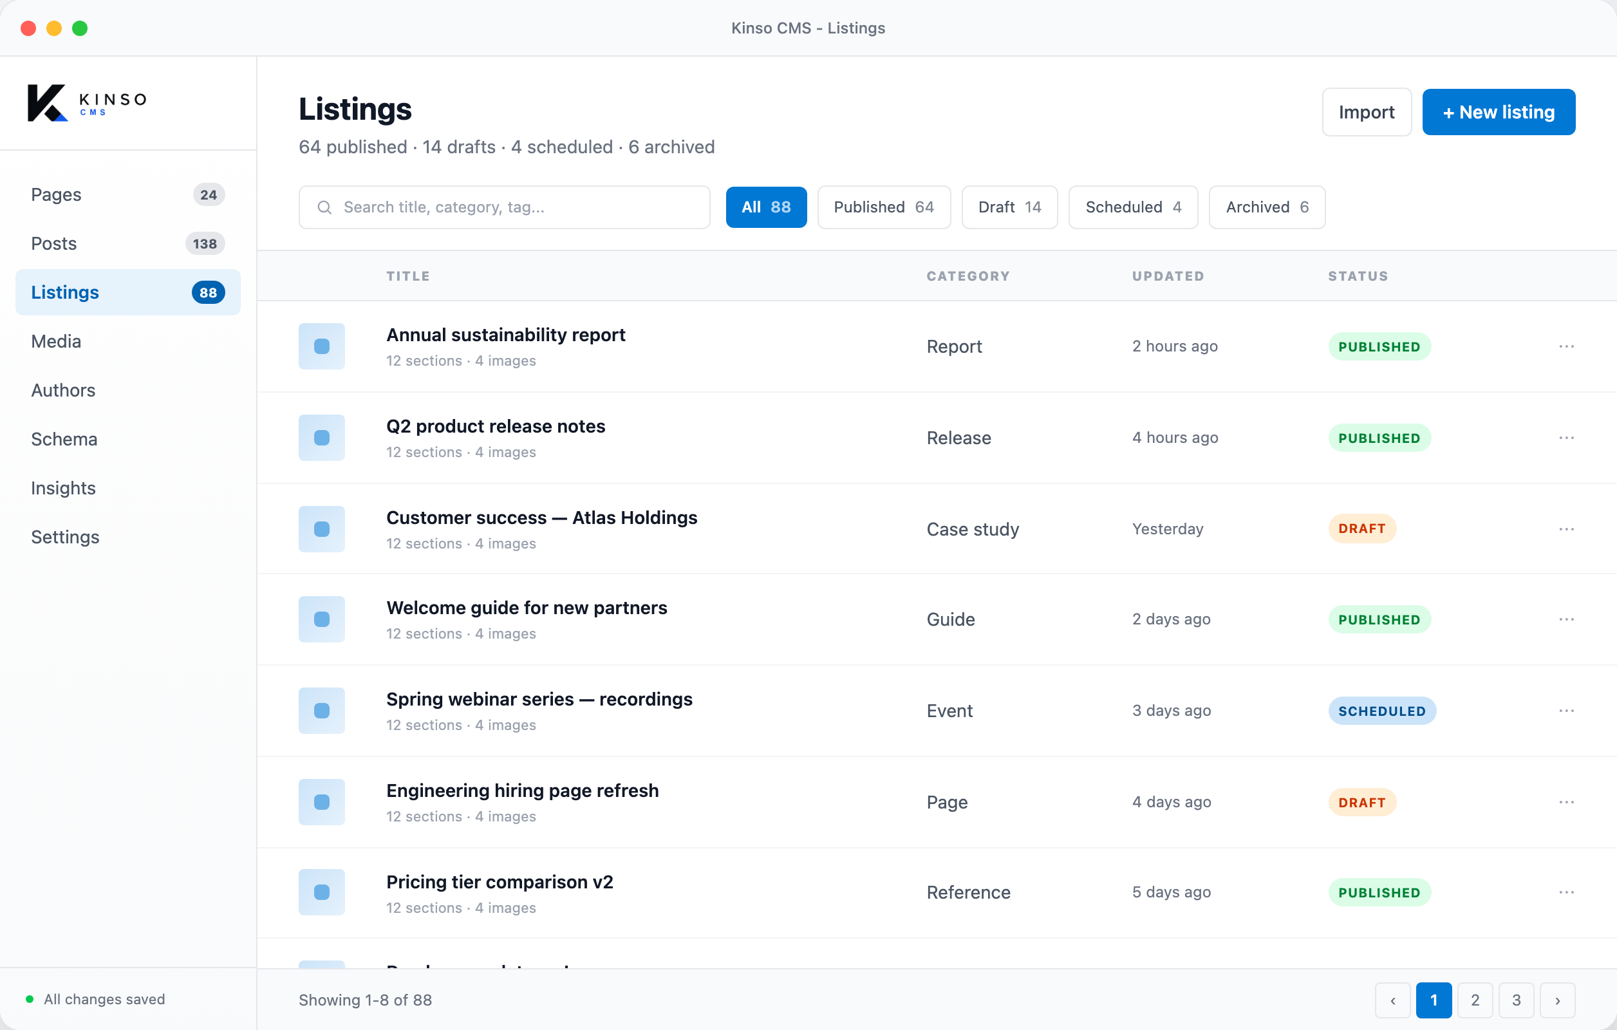The width and height of the screenshot is (1617, 1030).
Task: Open row menu for Spring webinar series recordings
Action: tap(1566, 711)
